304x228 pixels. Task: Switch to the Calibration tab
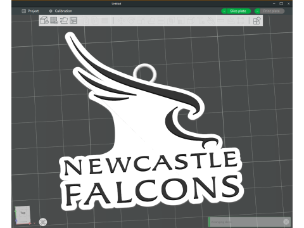coord(61,11)
